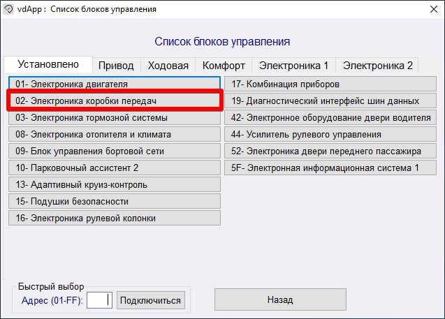The width and height of the screenshot is (445, 319).
Task: Switch to the Комфорт tab
Action: 224,66
